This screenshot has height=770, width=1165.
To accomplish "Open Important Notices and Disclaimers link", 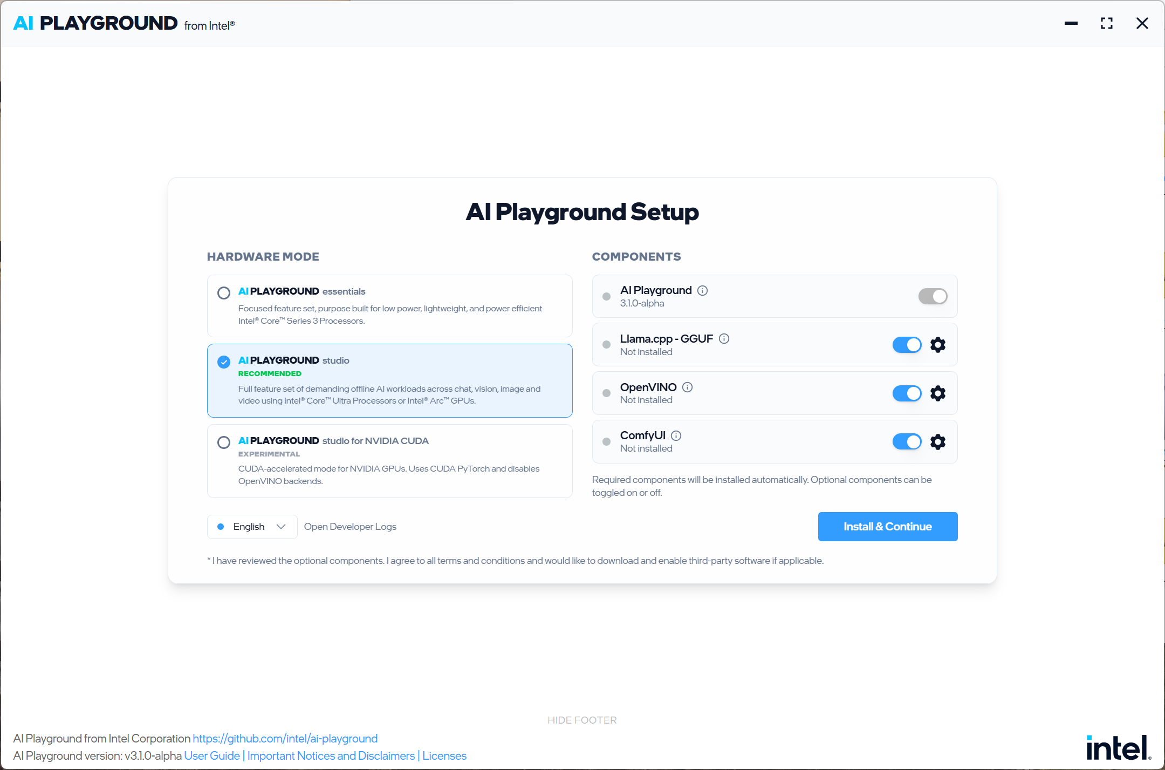I will 331,755.
